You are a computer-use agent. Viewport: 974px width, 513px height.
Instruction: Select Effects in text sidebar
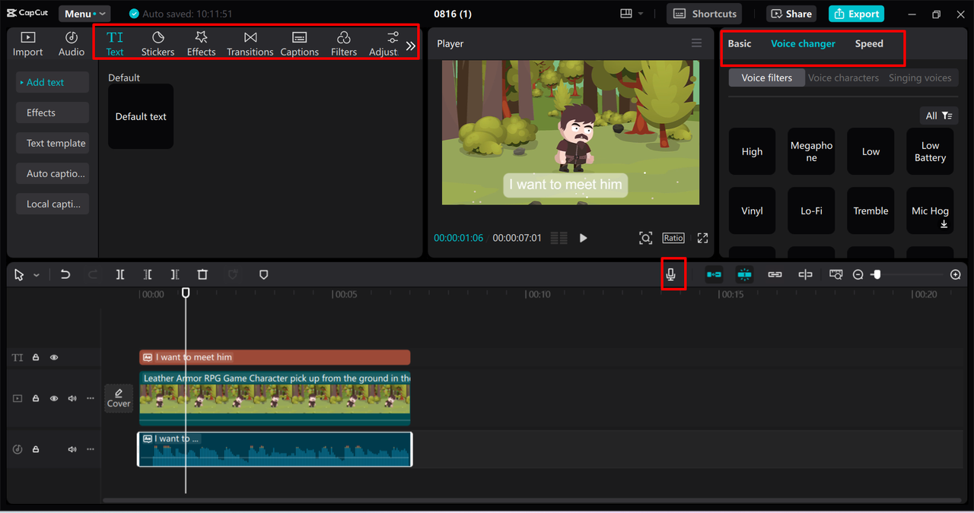[x=53, y=112]
